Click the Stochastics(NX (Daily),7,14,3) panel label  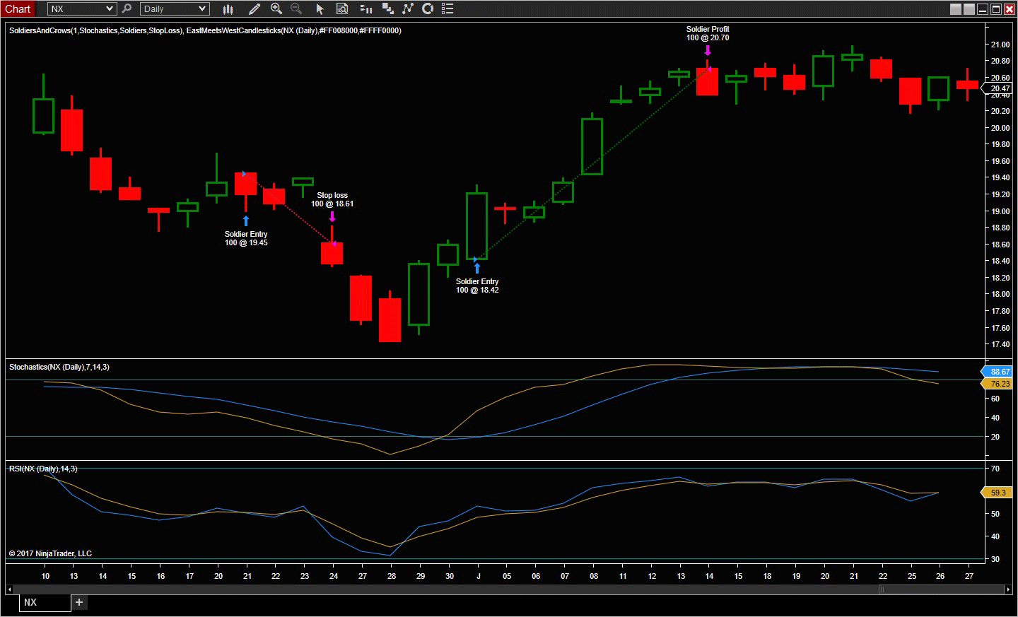pos(59,367)
